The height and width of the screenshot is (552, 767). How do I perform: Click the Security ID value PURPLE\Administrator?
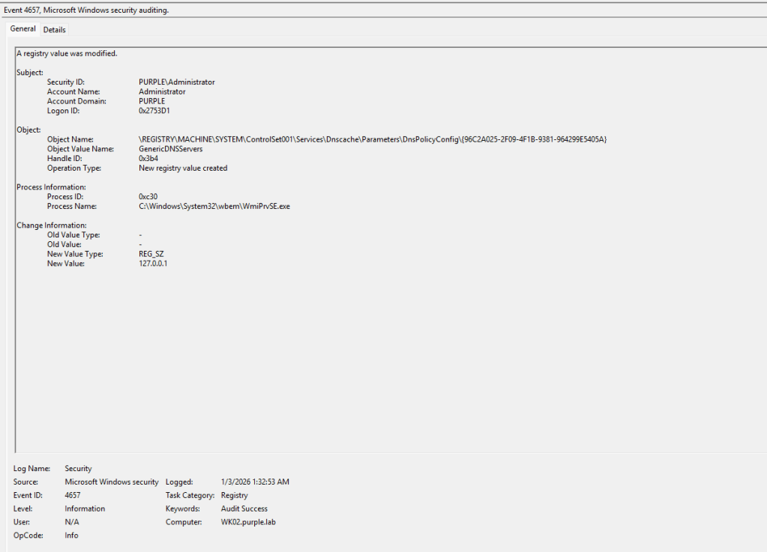pyautogui.click(x=176, y=82)
